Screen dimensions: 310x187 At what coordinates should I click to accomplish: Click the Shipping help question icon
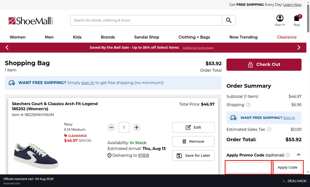coord(248,105)
